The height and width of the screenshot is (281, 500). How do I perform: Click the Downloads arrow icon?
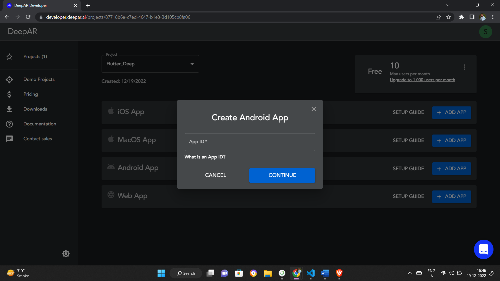9,109
